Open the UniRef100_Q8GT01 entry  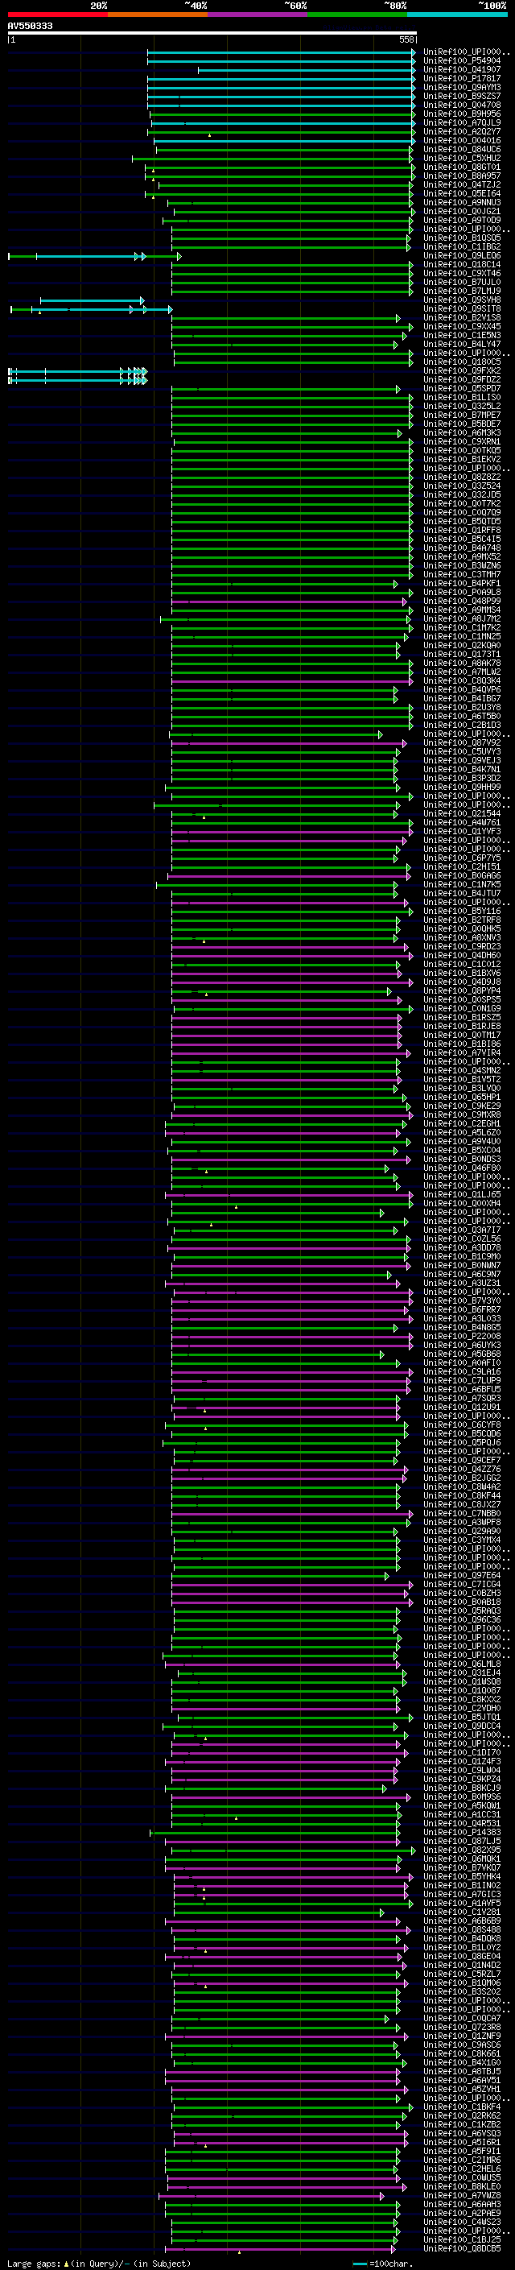click(461, 167)
